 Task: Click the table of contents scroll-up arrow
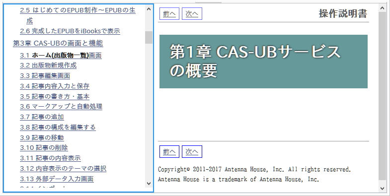click(x=149, y=9)
